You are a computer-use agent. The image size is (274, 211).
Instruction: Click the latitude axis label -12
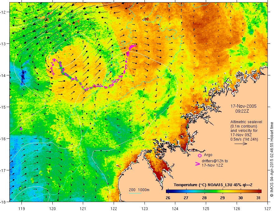pyautogui.click(x=3, y=12)
